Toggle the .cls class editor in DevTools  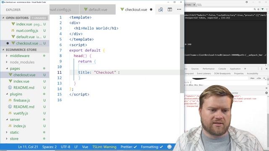(x=258, y=78)
